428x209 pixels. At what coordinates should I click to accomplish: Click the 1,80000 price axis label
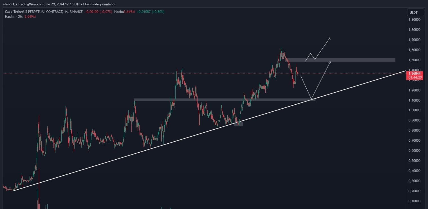[x=414, y=30]
